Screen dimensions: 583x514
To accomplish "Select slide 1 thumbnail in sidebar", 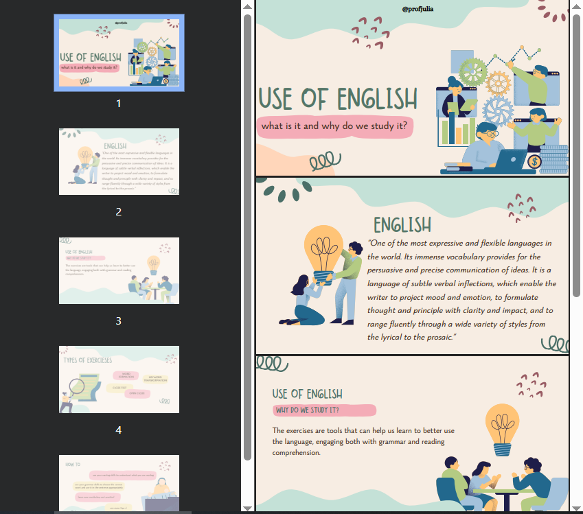I will click(x=119, y=53).
